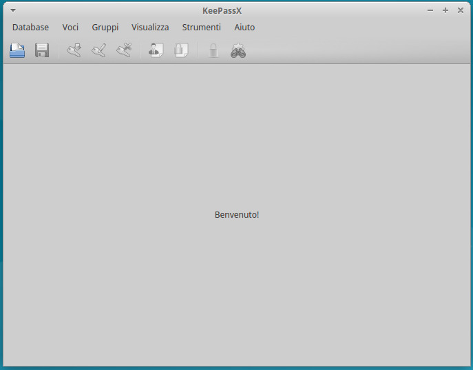Lock databases with the padlock icon
This screenshot has width=473, height=370.
pos(213,50)
